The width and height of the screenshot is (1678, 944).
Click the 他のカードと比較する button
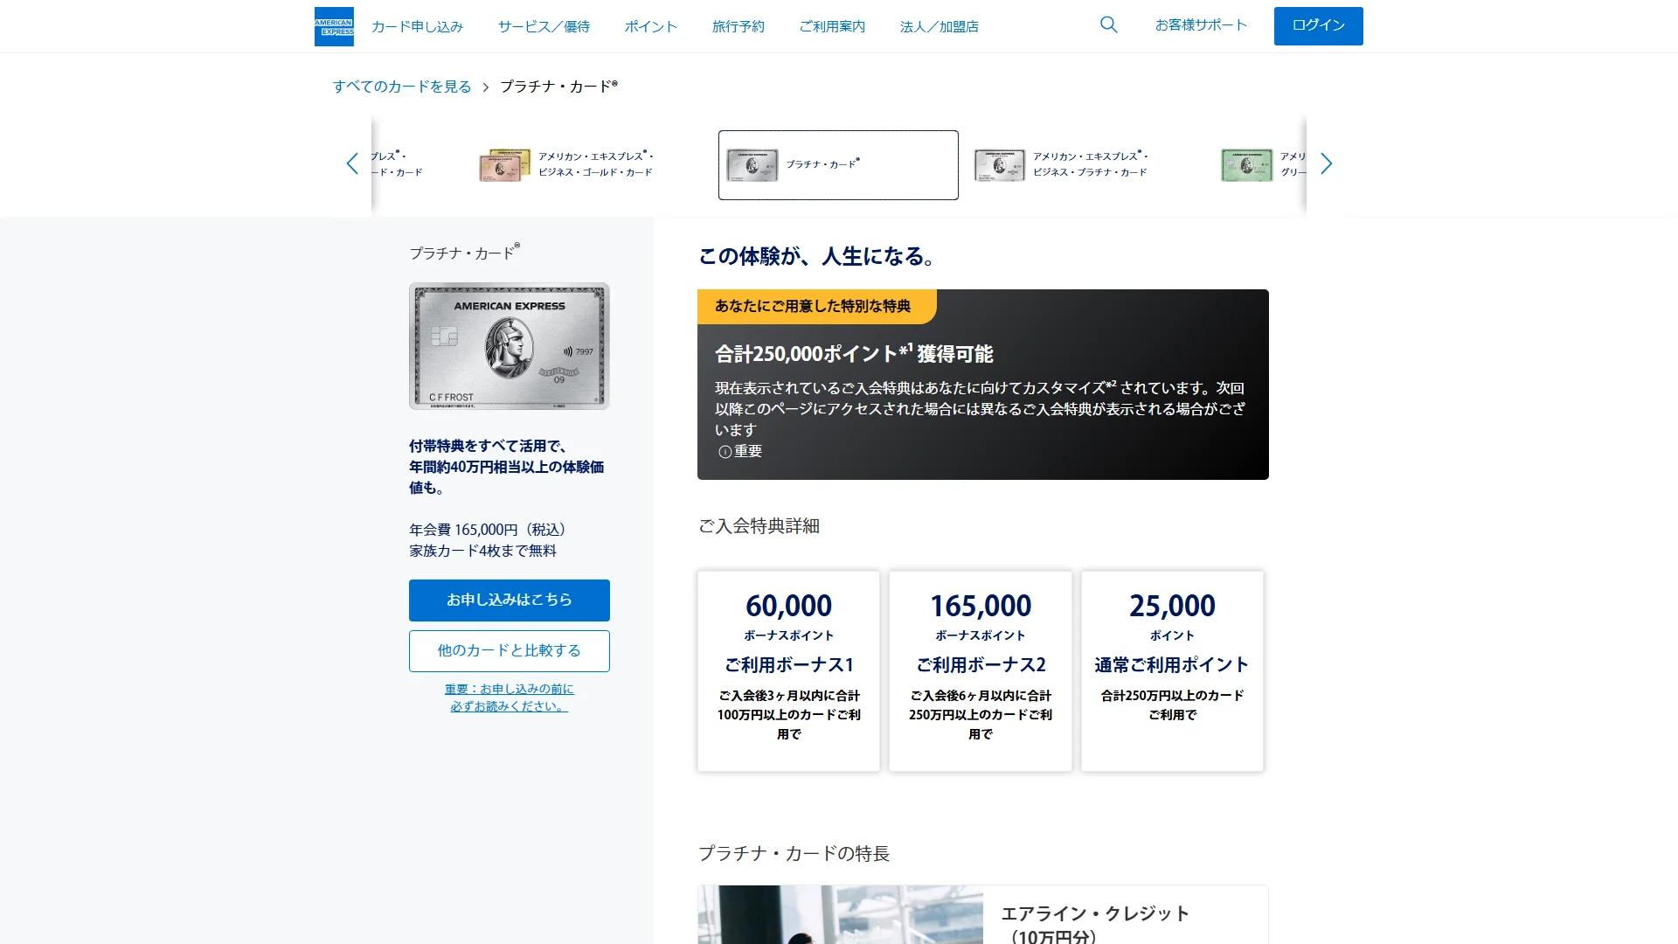point(510,651)
